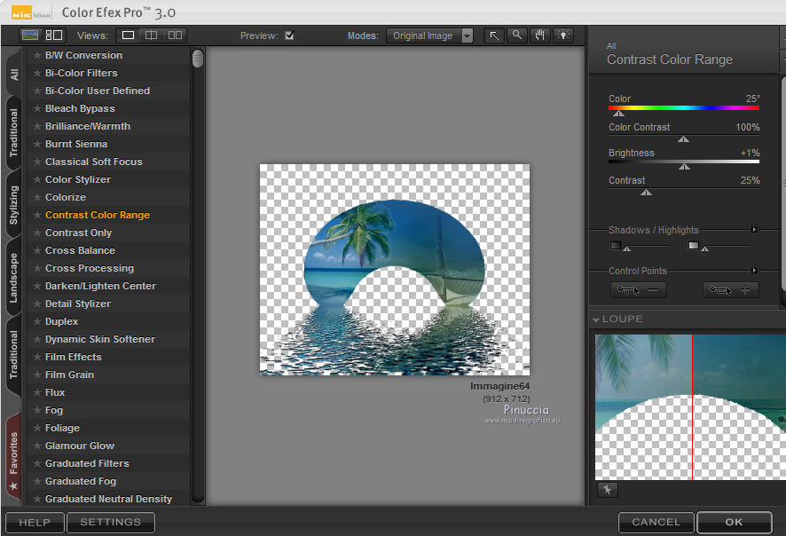The height and width of the screenshot is (536, 786).
Task: Toggle the Preview checkbox
Action: 289,35
